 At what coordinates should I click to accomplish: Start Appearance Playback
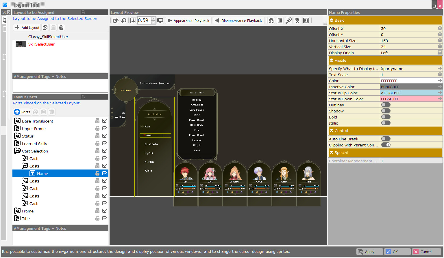[188, 20]
